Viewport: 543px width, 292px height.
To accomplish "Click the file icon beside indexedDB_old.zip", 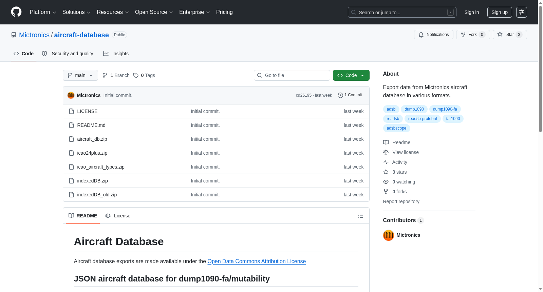I will click(x=71, y=195).
